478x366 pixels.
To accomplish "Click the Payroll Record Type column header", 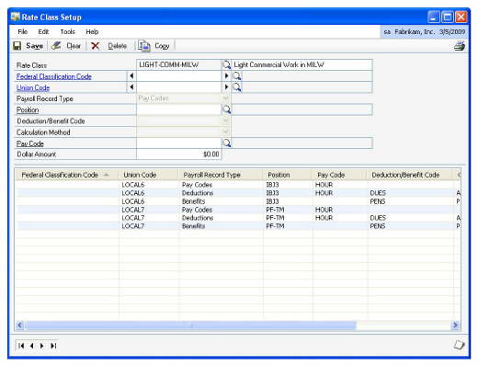I will (x=221, y=175).
